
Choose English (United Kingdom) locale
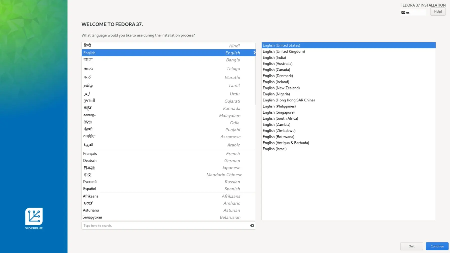pyautogui.click(x=348, y=51)
